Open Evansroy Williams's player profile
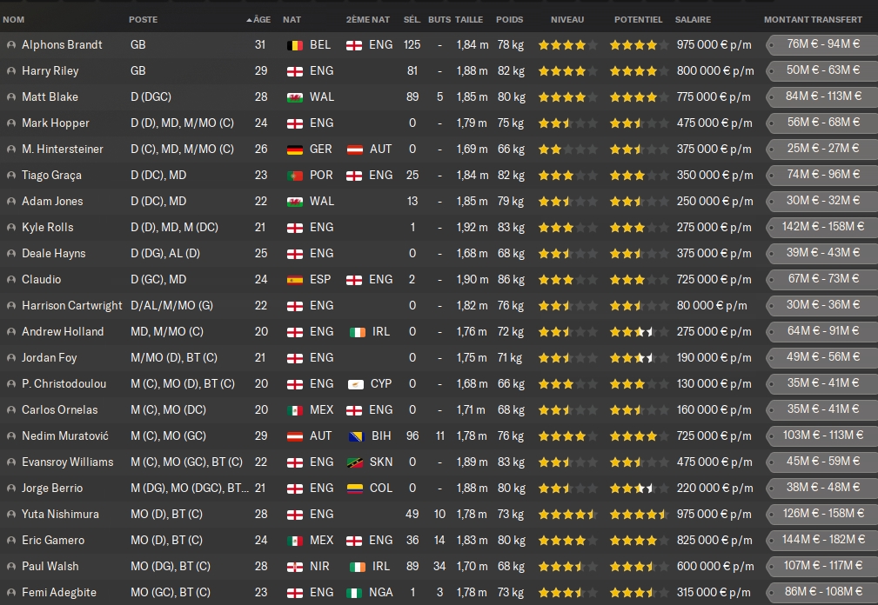The image size is (878, 605). pyautogui.click(x=68, y=462)
